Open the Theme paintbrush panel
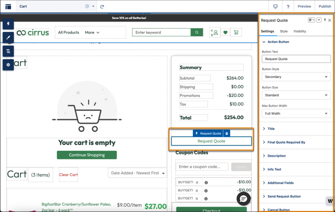The width and height of the screenshot is (335, 212). tap(8, 37)
